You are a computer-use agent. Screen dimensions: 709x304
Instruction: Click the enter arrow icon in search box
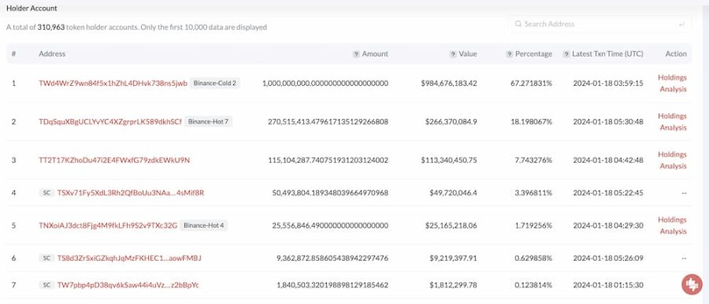coord(681,24)
